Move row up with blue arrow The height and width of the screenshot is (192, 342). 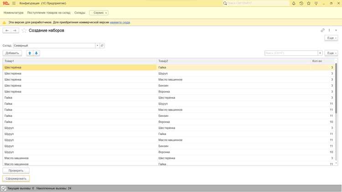[30, 53]
